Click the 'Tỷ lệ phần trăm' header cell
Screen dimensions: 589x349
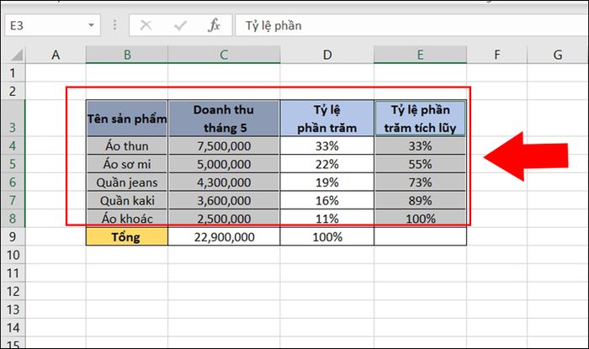coord(327,119)
